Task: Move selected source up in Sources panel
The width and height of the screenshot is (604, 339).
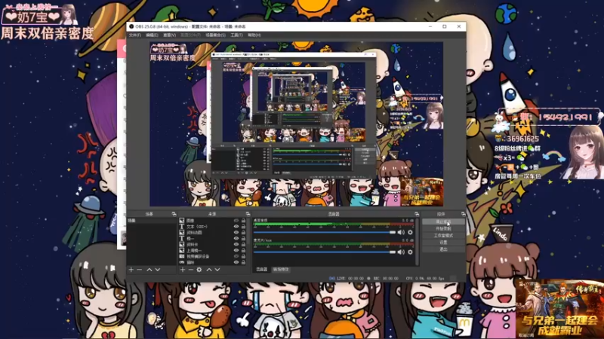Action: click(x=209, y=270)
